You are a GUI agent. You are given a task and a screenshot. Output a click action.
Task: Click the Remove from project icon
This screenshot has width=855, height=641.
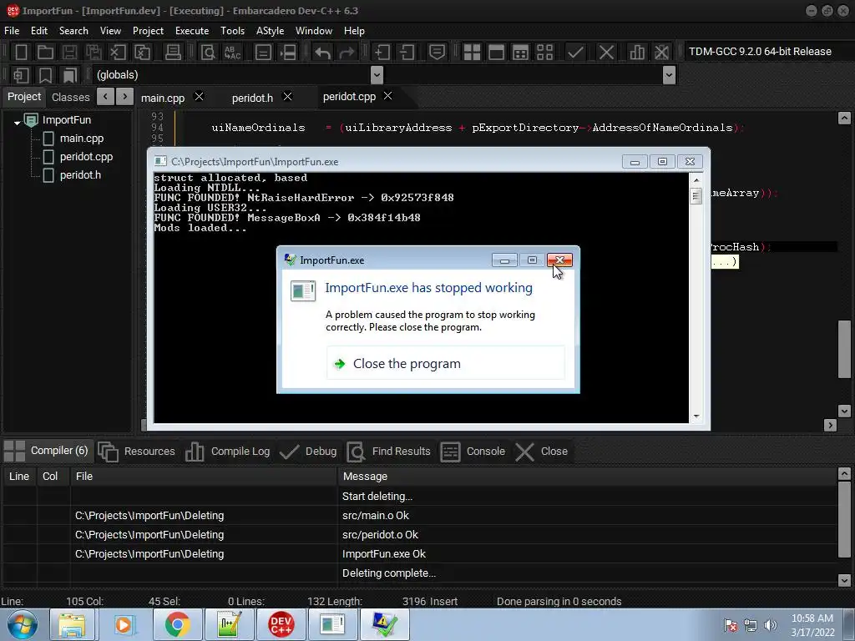point(407,53)
